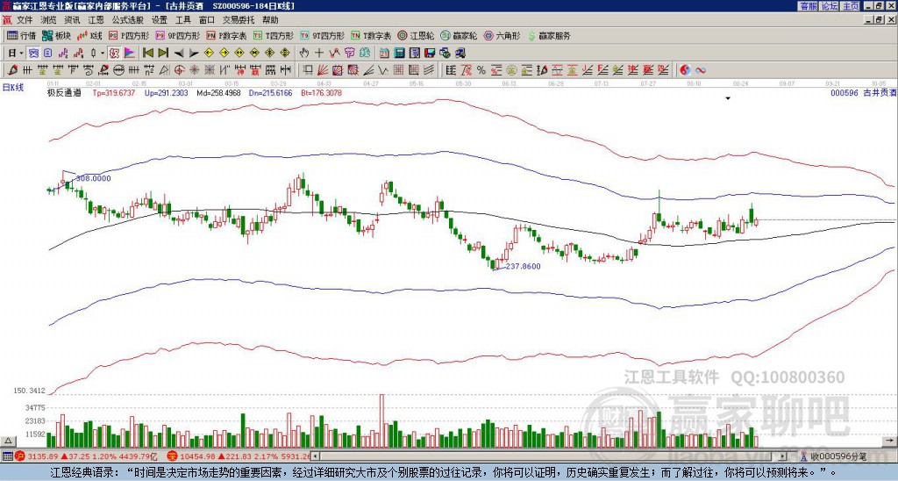
Task: Click the 极反通道 indicator name
Action: 64,92
